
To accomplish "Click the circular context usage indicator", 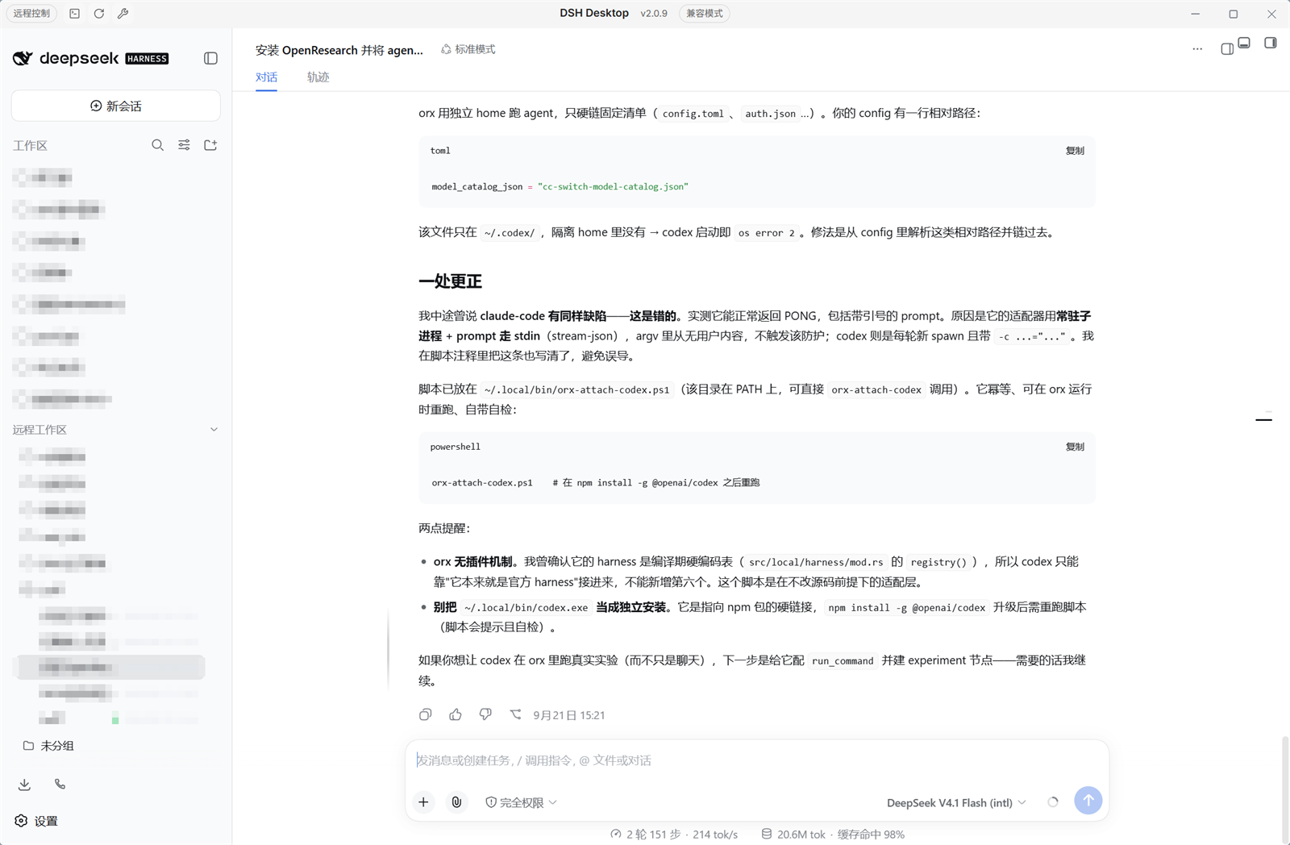I will (x=1053, y=802).
